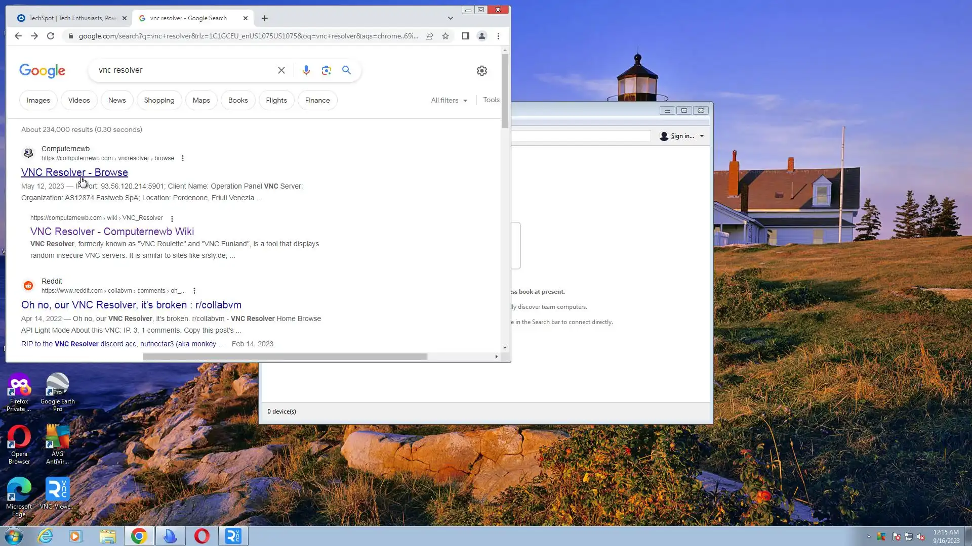Reload the page in Chrome
This screenshot has height=546, width=972.
point(51,36)
